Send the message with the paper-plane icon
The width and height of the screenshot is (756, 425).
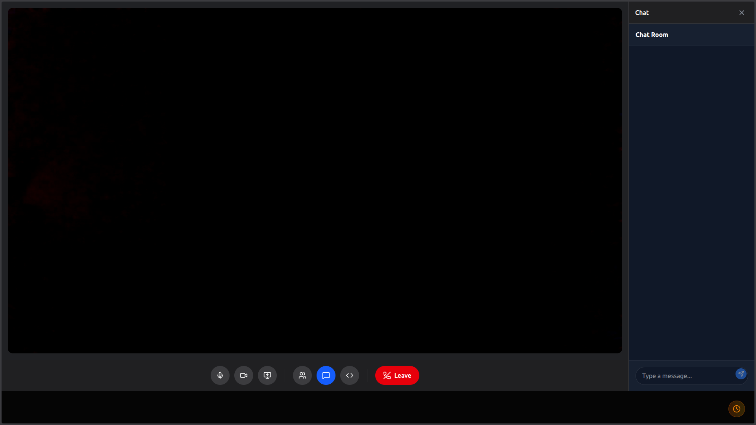741,374
